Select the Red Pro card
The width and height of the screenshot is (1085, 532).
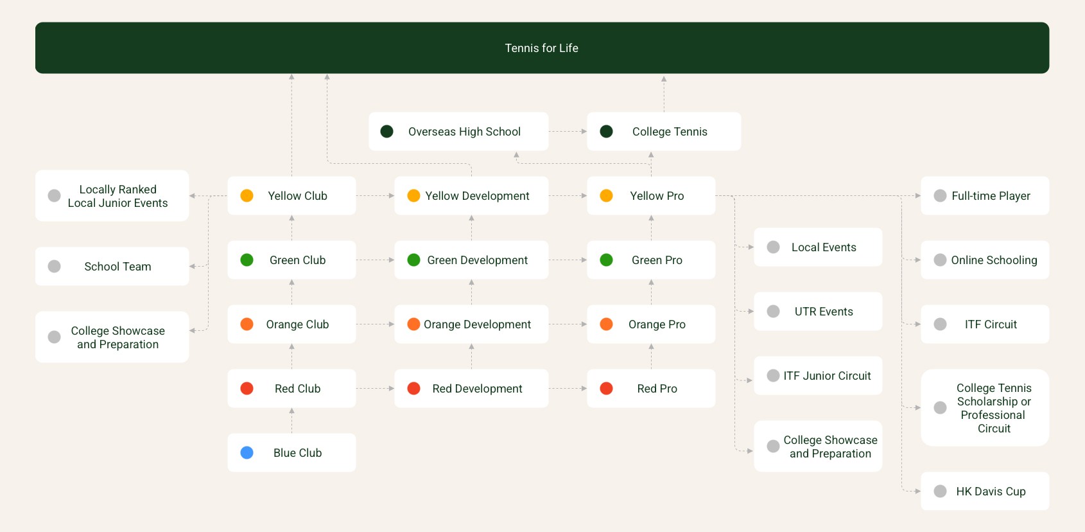pyautogui.click(x=651, y=388)
